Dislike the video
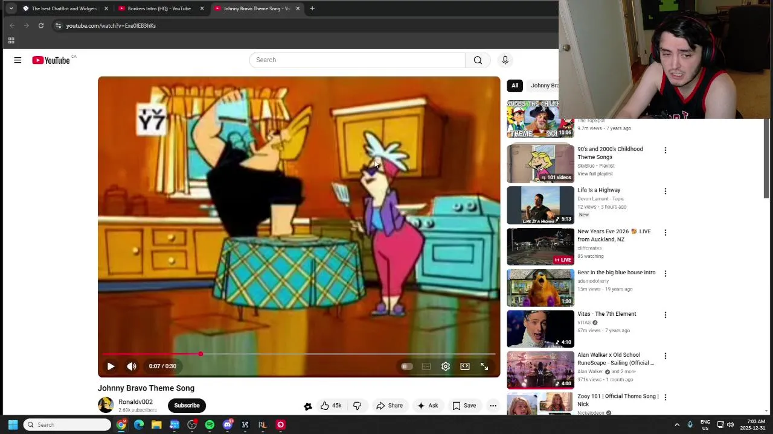 click(x=357, y=406)
